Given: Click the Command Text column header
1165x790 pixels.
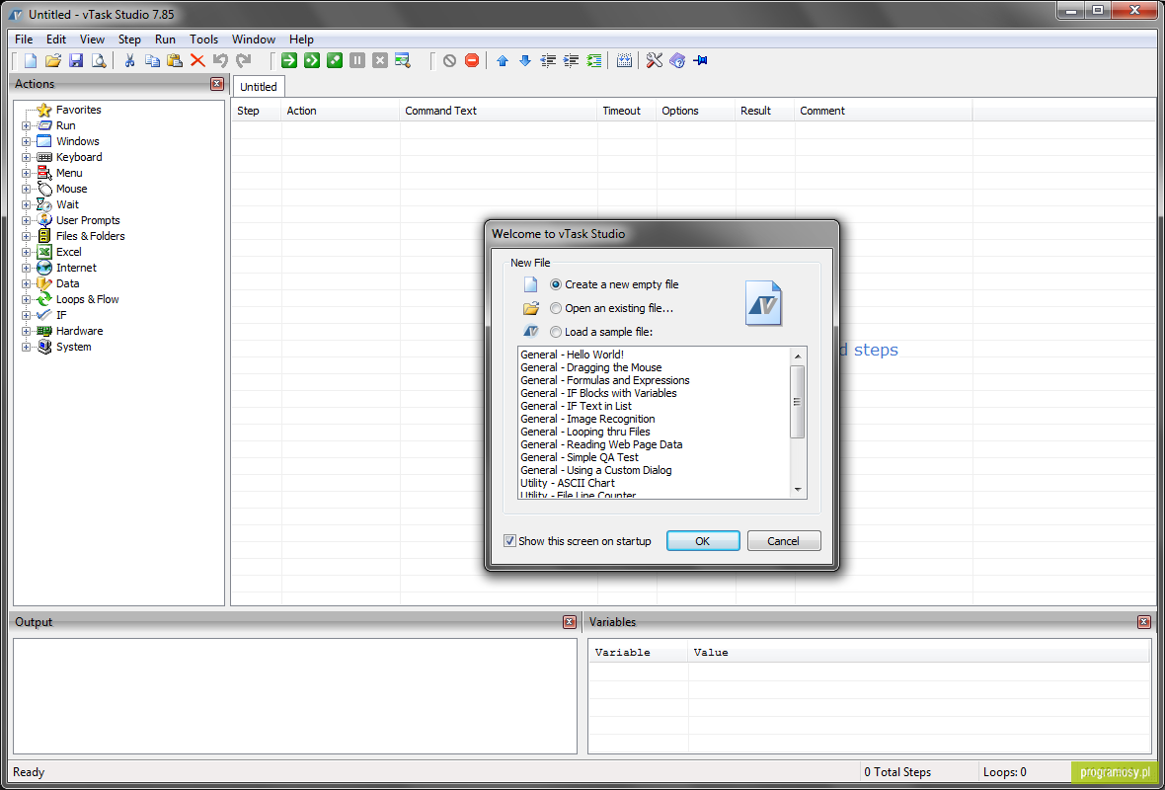Looking at the screenshot, I should [498, 111].
